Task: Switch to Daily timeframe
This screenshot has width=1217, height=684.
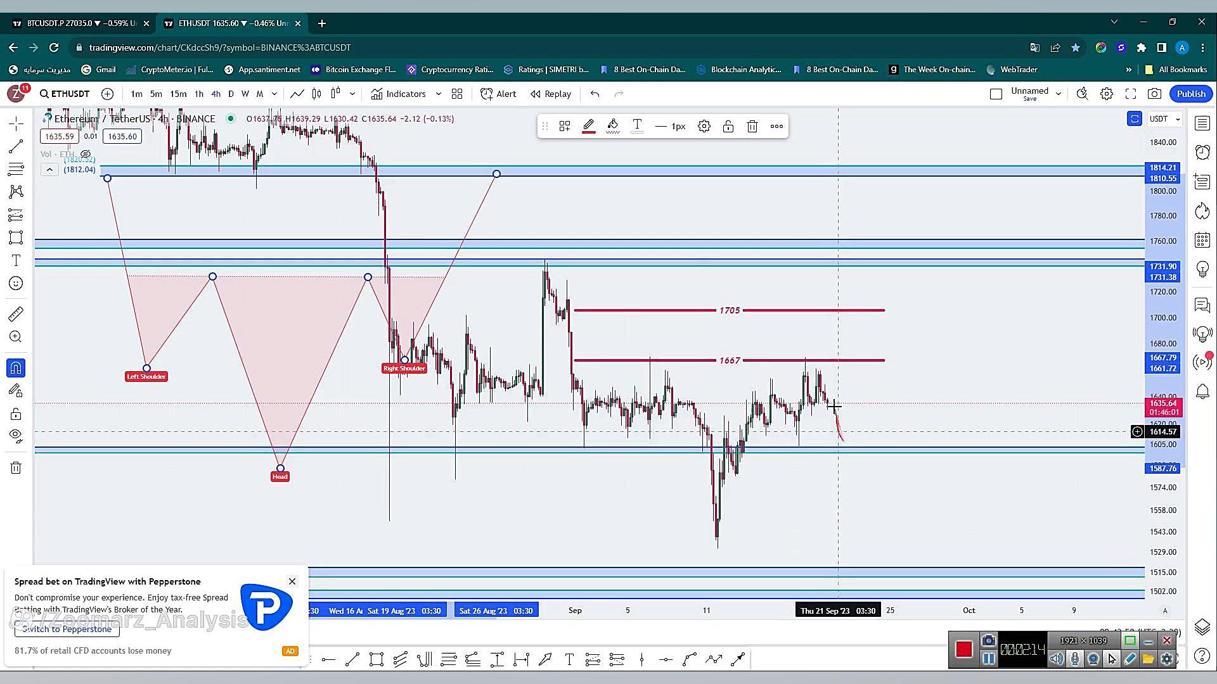Action: [x=231, y=94]
